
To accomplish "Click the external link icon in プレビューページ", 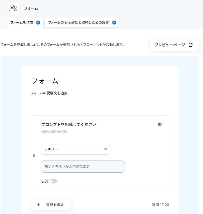I will pyautogui.click(x=191, y=45).
